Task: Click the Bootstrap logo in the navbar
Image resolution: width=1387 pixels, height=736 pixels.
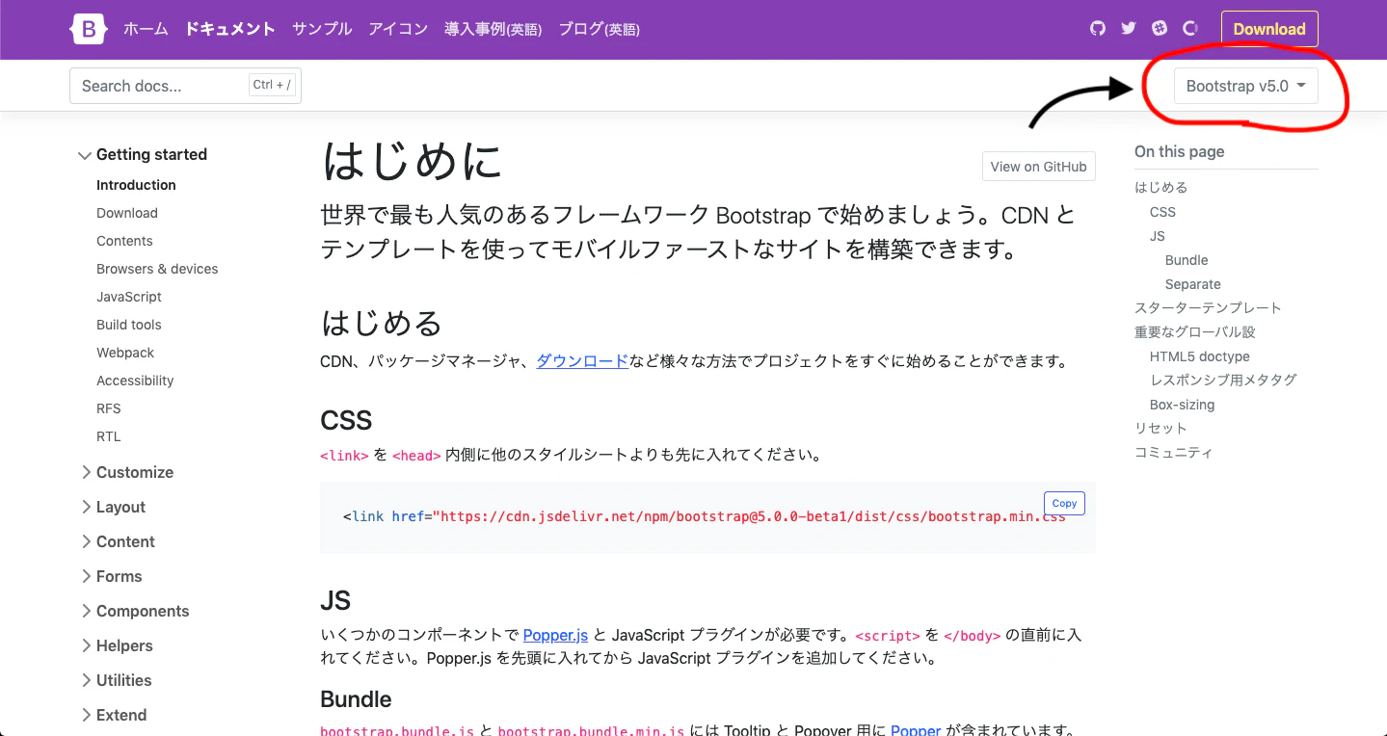Action: [88, 29]
